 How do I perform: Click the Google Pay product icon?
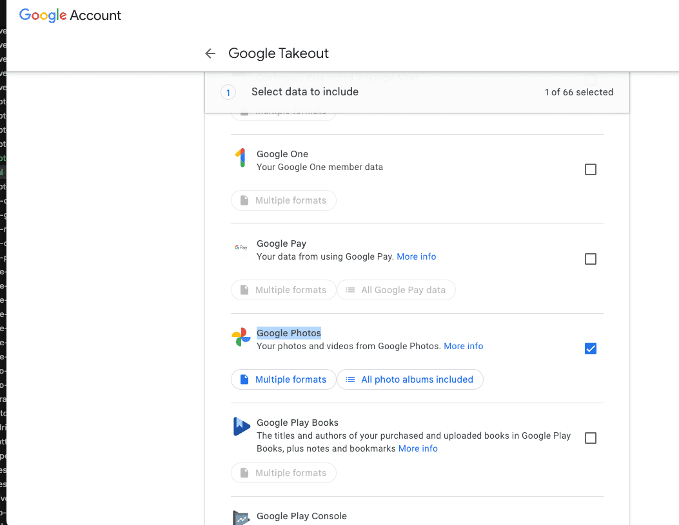[241, 248]
